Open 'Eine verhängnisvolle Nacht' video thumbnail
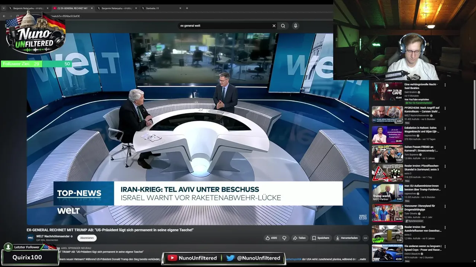 387,91
